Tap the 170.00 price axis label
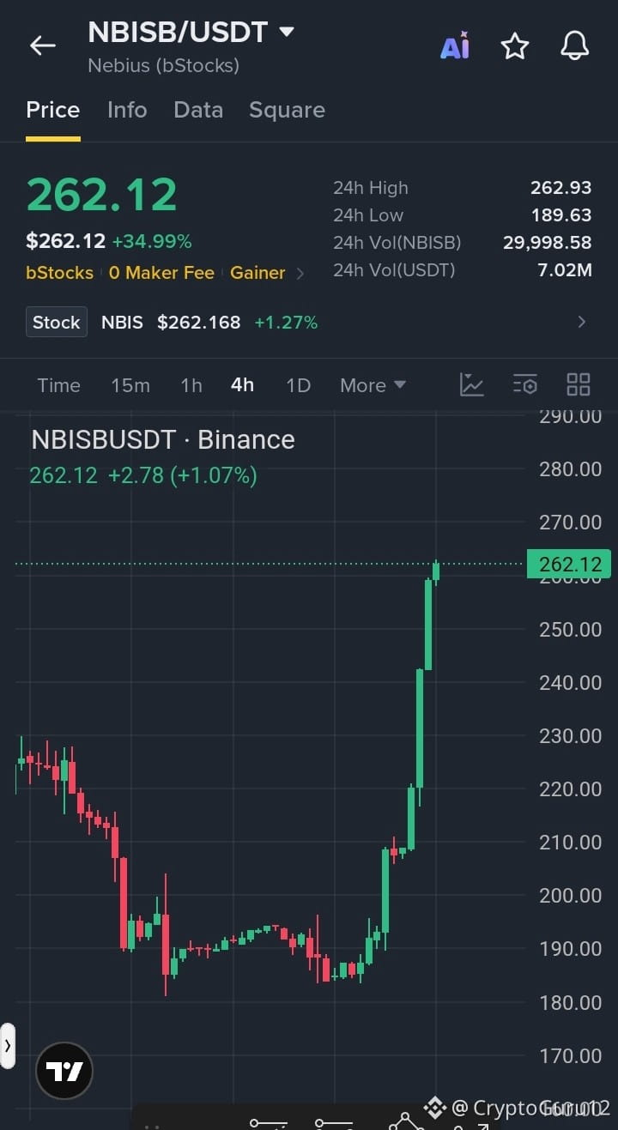 point(571,1055)
